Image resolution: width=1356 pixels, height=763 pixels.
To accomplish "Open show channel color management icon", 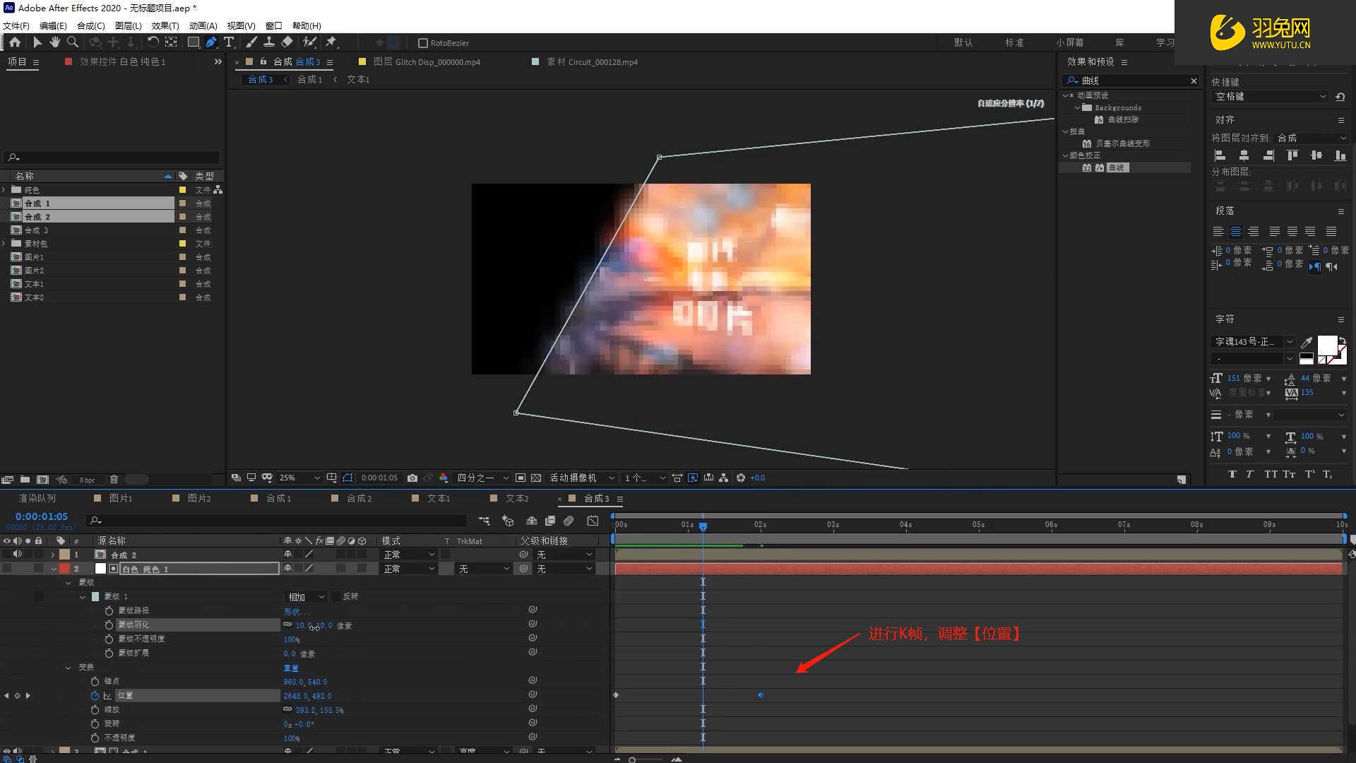I will (444, 478).
